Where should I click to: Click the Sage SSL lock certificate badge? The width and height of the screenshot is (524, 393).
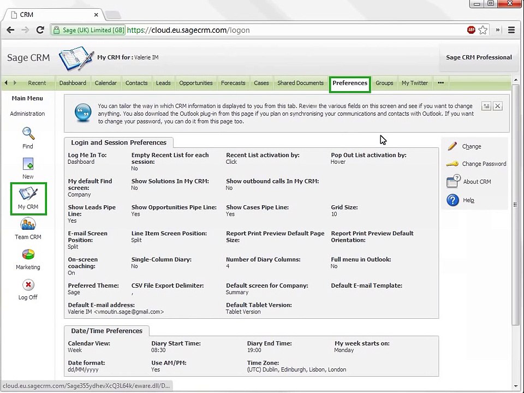(88, 30)
